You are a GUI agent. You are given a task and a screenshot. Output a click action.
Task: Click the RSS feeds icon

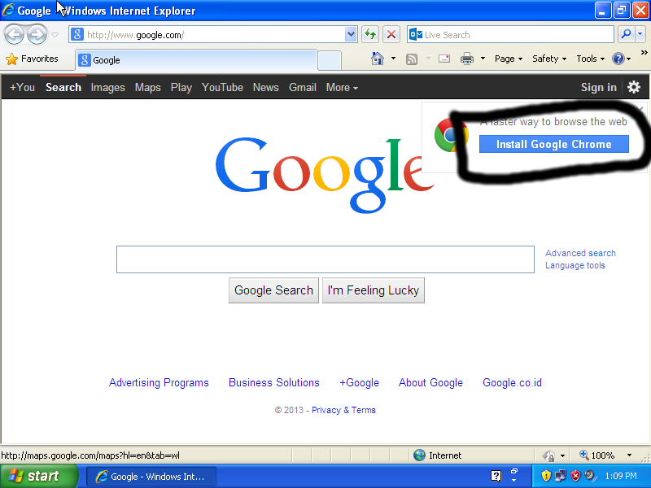[x=412, y=59]
